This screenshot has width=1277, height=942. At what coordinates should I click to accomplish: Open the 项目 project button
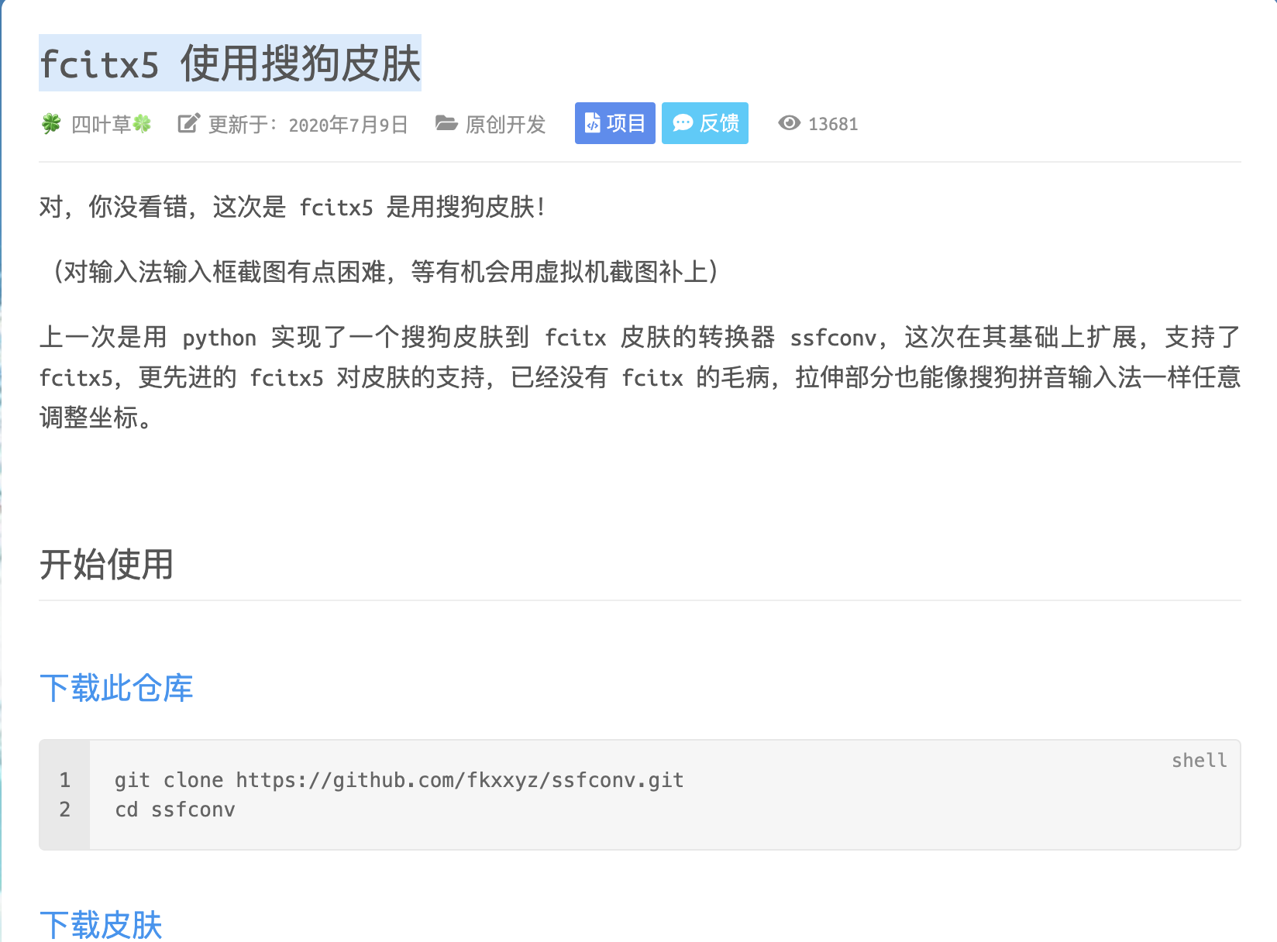click(x=615, y=123)
